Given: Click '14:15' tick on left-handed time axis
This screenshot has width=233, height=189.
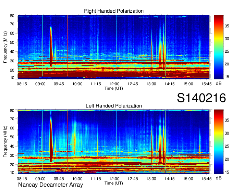Looking at the screenshot, I should coord(170,178).
